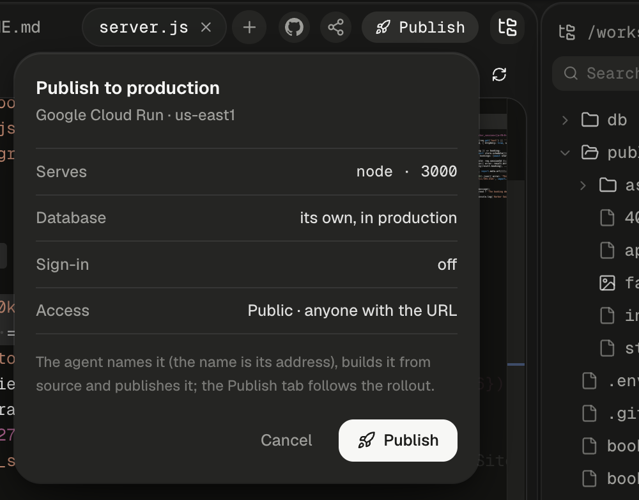
Task: Click the Sign-in value off
Action: [x=447, y=265]
